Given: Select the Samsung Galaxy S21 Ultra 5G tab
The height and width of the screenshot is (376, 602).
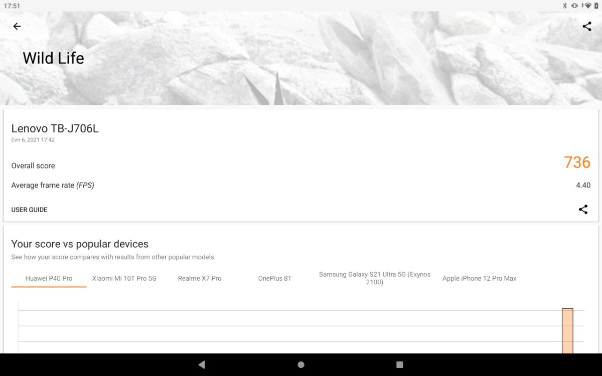Looking at the screenshot, I should pos(375,278).
